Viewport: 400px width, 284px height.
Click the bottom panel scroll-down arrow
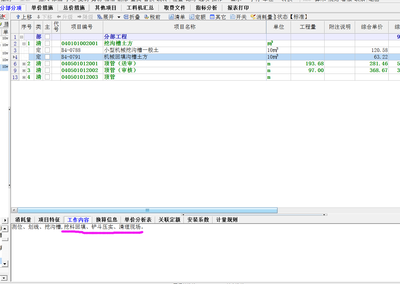coord(5,264)
